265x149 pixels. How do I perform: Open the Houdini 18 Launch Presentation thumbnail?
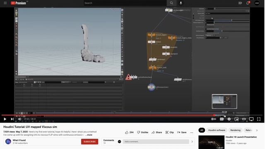click(212, 142)
